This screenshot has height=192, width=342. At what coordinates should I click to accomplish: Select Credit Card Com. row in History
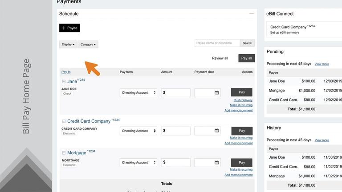tap(305, 167)
